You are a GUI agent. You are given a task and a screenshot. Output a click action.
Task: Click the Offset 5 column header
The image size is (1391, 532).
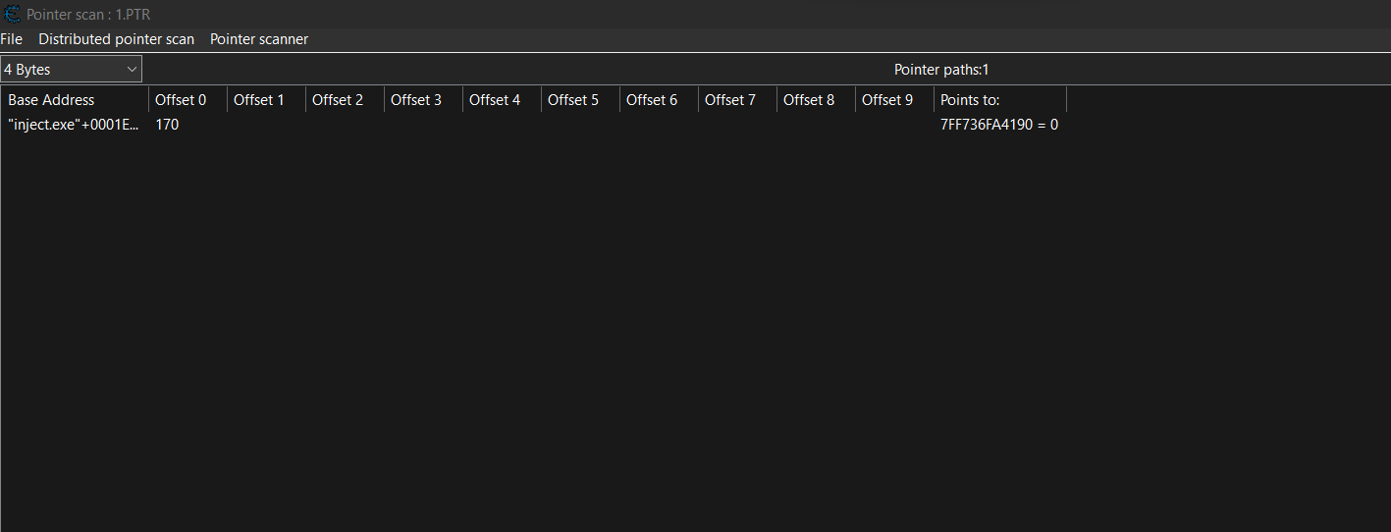pos(580,100)
